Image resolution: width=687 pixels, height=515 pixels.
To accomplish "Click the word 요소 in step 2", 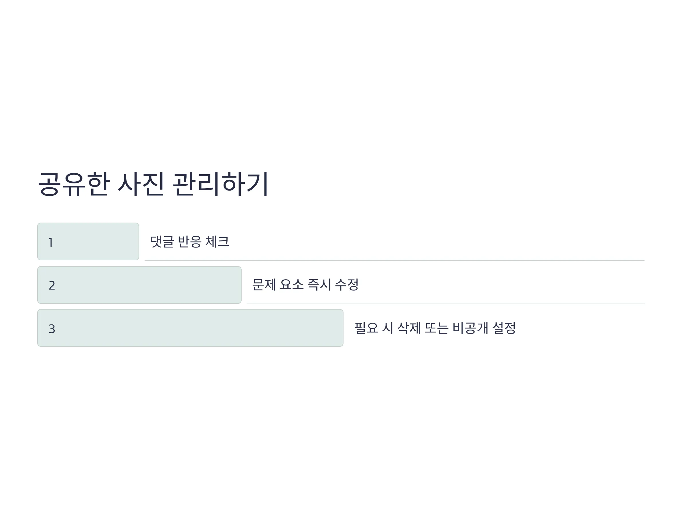I will click(x=292, y=285).
